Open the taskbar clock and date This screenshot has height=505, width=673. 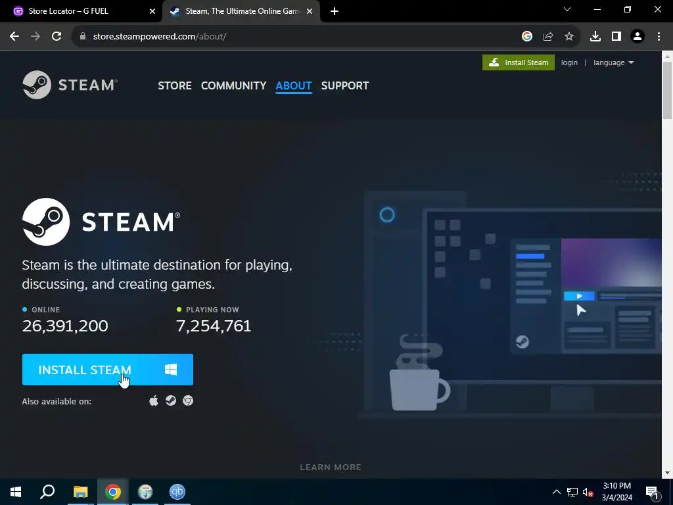pos(616,492)
